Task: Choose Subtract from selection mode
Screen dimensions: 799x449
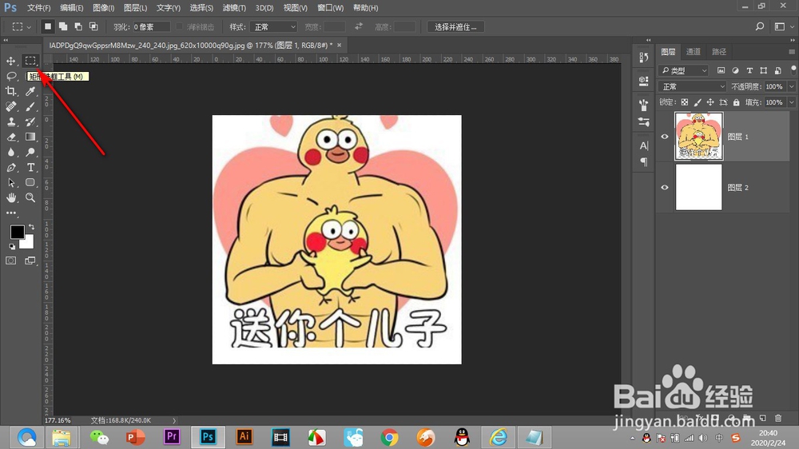Action: (78, 26)
